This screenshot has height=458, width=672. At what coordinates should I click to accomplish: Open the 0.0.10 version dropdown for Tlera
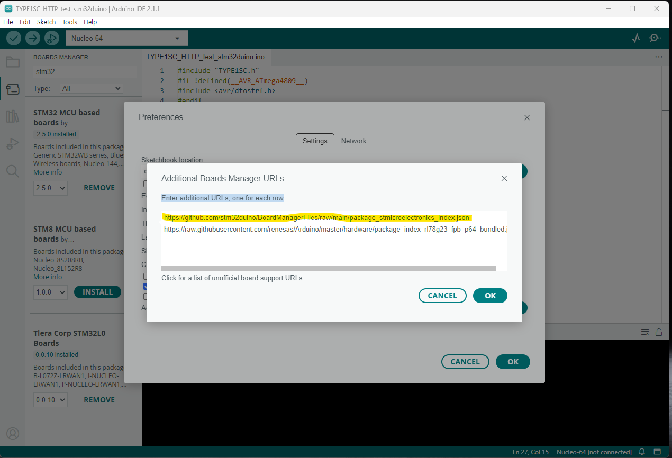(50, 400)
